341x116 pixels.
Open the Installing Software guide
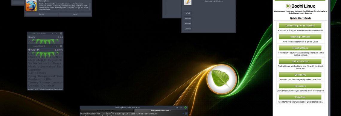pyautogui.click(x=300, y=37)
